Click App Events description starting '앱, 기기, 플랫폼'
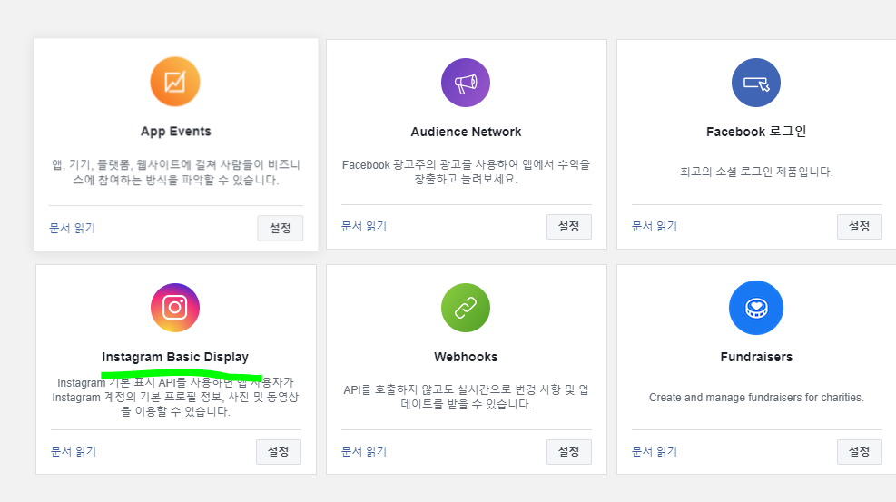This screenshot has width=896, height=502. pyautogui.click(x=176, y=172)
